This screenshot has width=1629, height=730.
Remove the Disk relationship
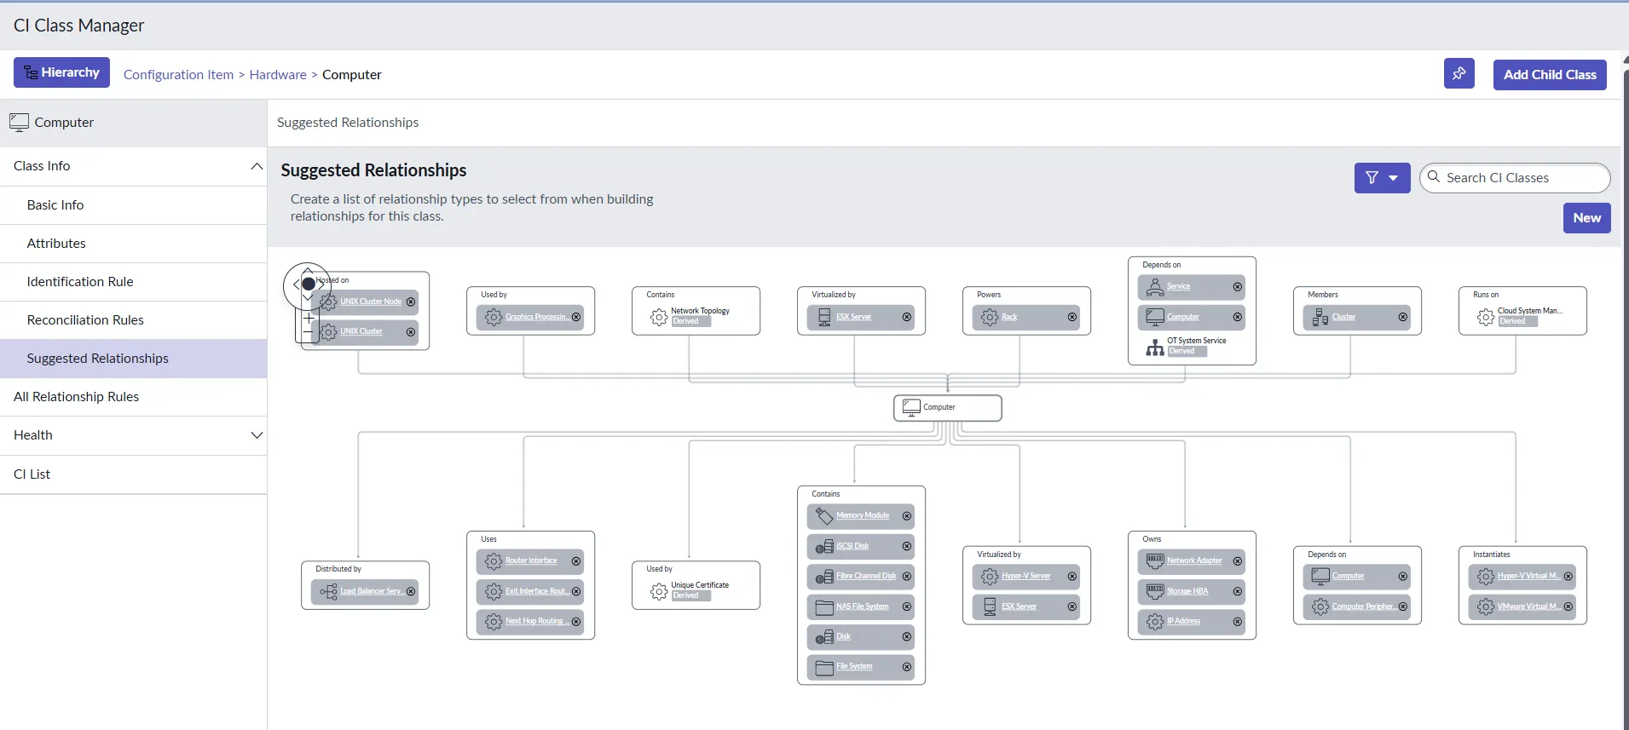pos(907,637)
